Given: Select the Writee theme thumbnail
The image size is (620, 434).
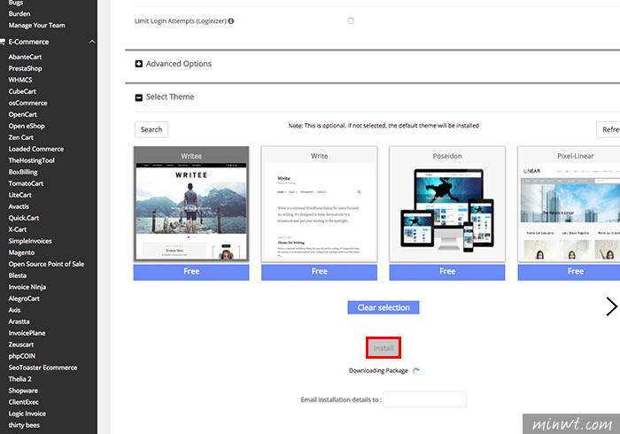Looking at the screenshot, I should coord(191,204).
